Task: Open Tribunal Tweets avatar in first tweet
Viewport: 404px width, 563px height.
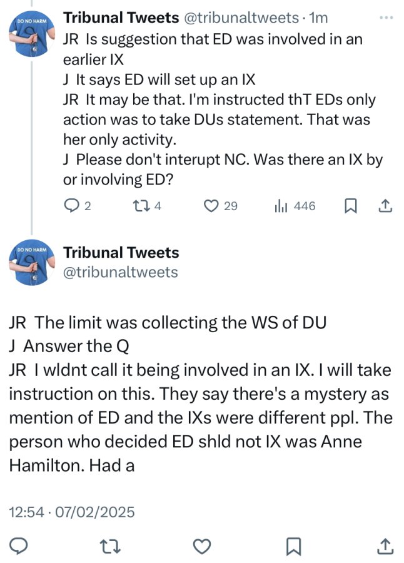Action: tap(32, 34)
